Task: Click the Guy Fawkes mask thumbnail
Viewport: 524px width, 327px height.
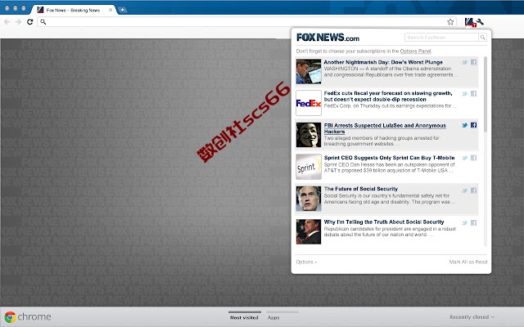Action: (309, 135)
